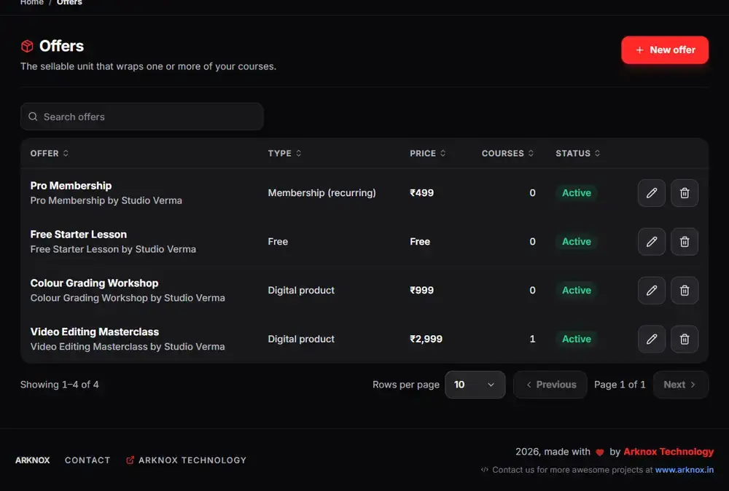Edit the Video Editing Masterclass offer
The height and width of the screenshot is (491, 729).
[x=651, y=339]
